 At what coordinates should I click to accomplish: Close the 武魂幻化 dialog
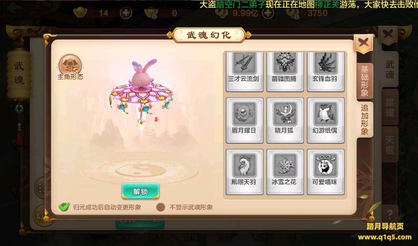click(363, 43)
